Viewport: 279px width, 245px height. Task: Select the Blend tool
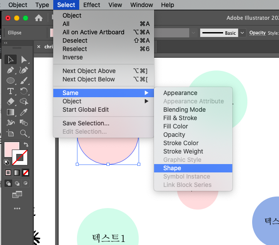tap(24, 123)
